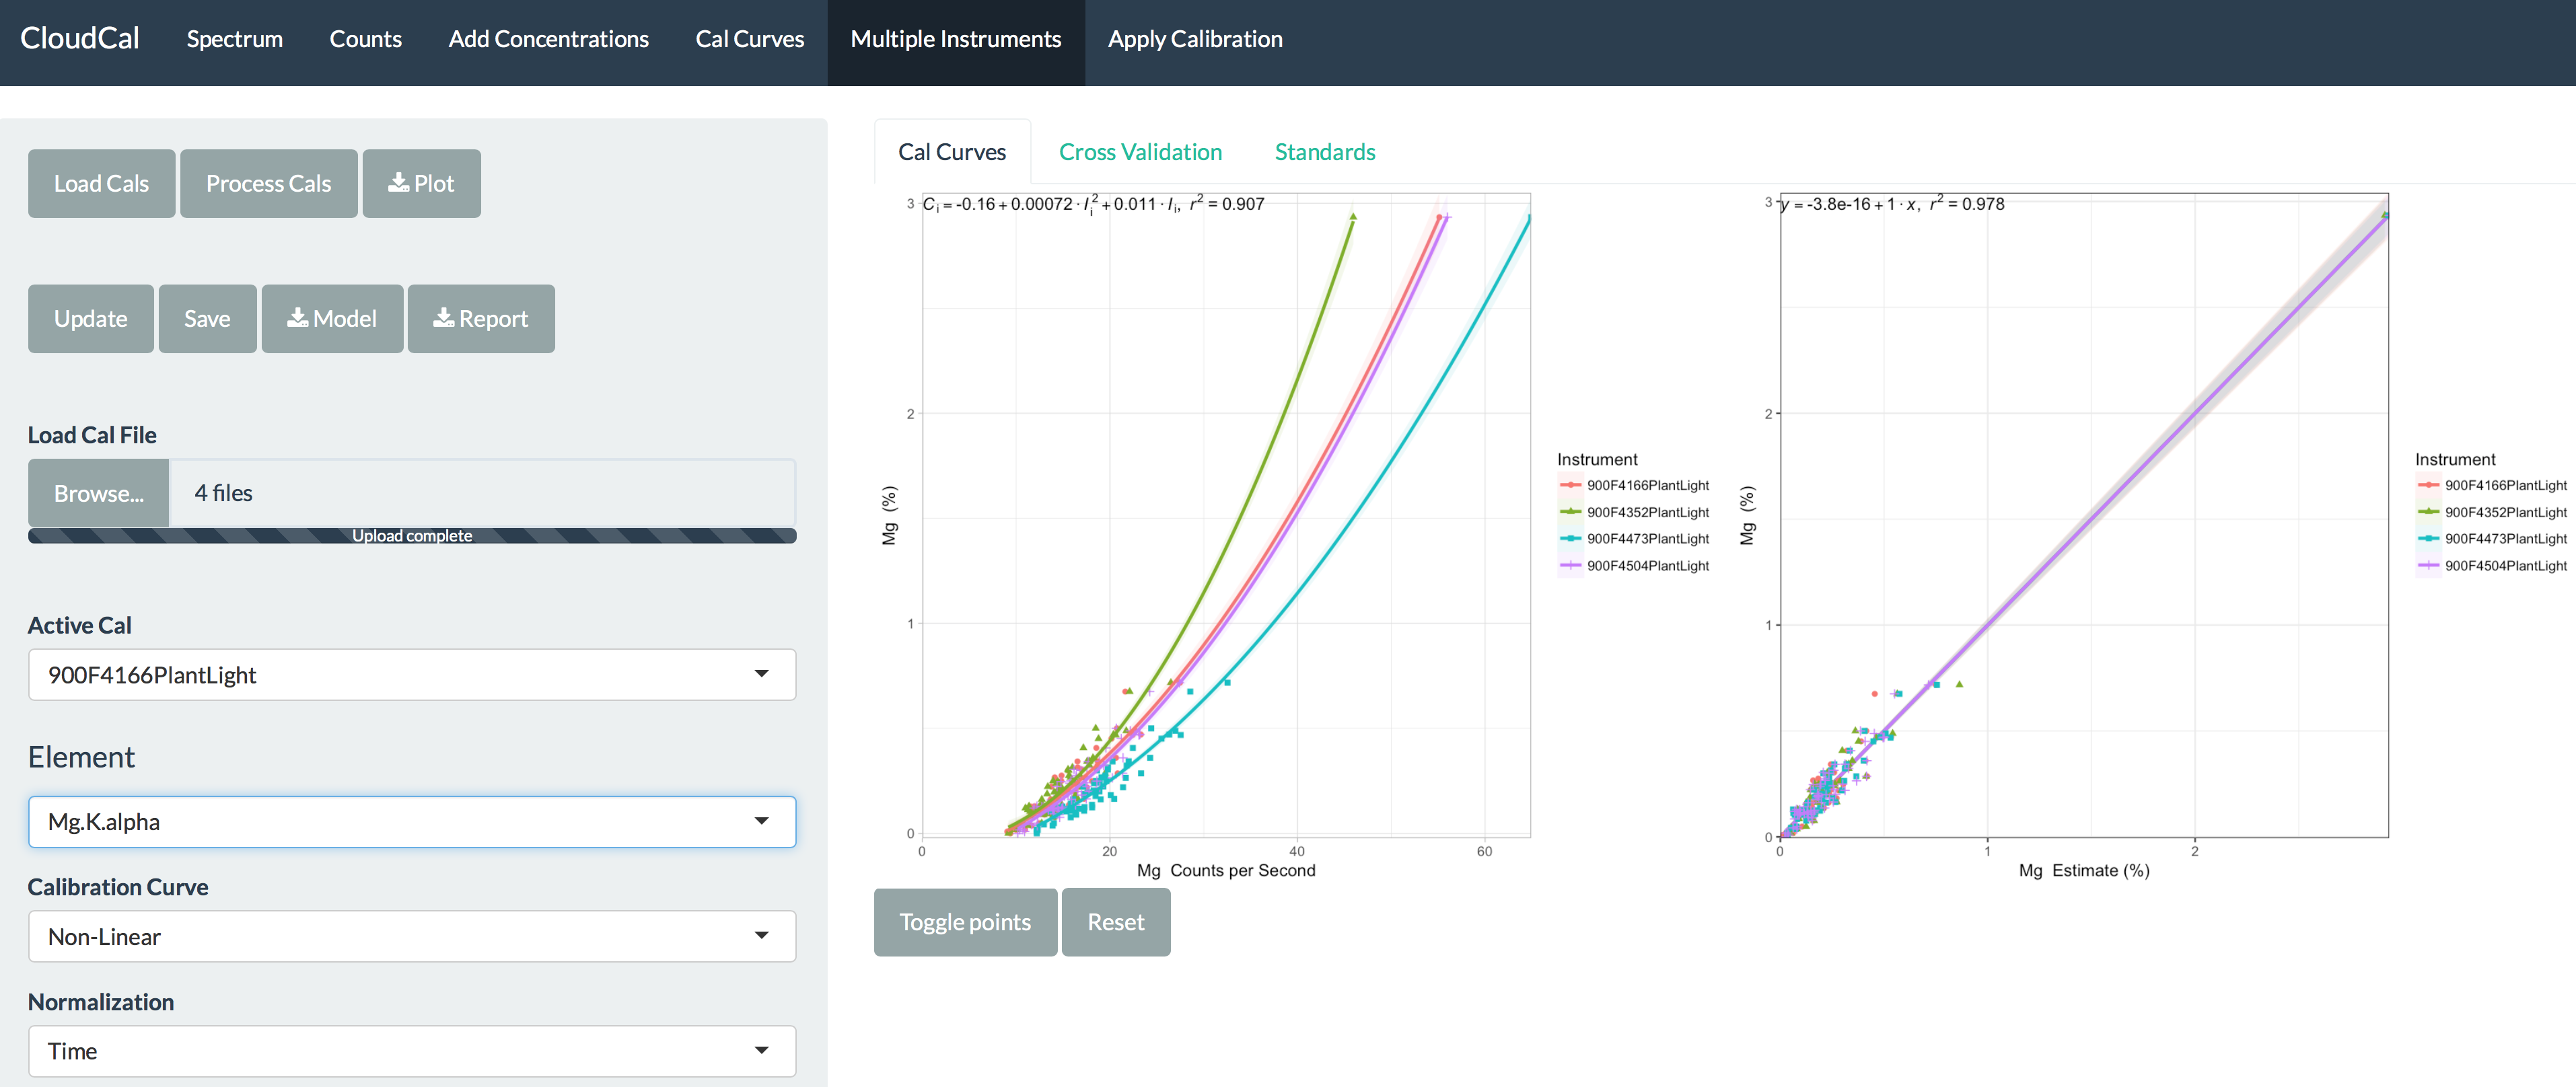Open the Calibration Curve Non-Linear dropdown
The height and width of the screenshot is (1087, 2576).
click(x=412, y=937)
